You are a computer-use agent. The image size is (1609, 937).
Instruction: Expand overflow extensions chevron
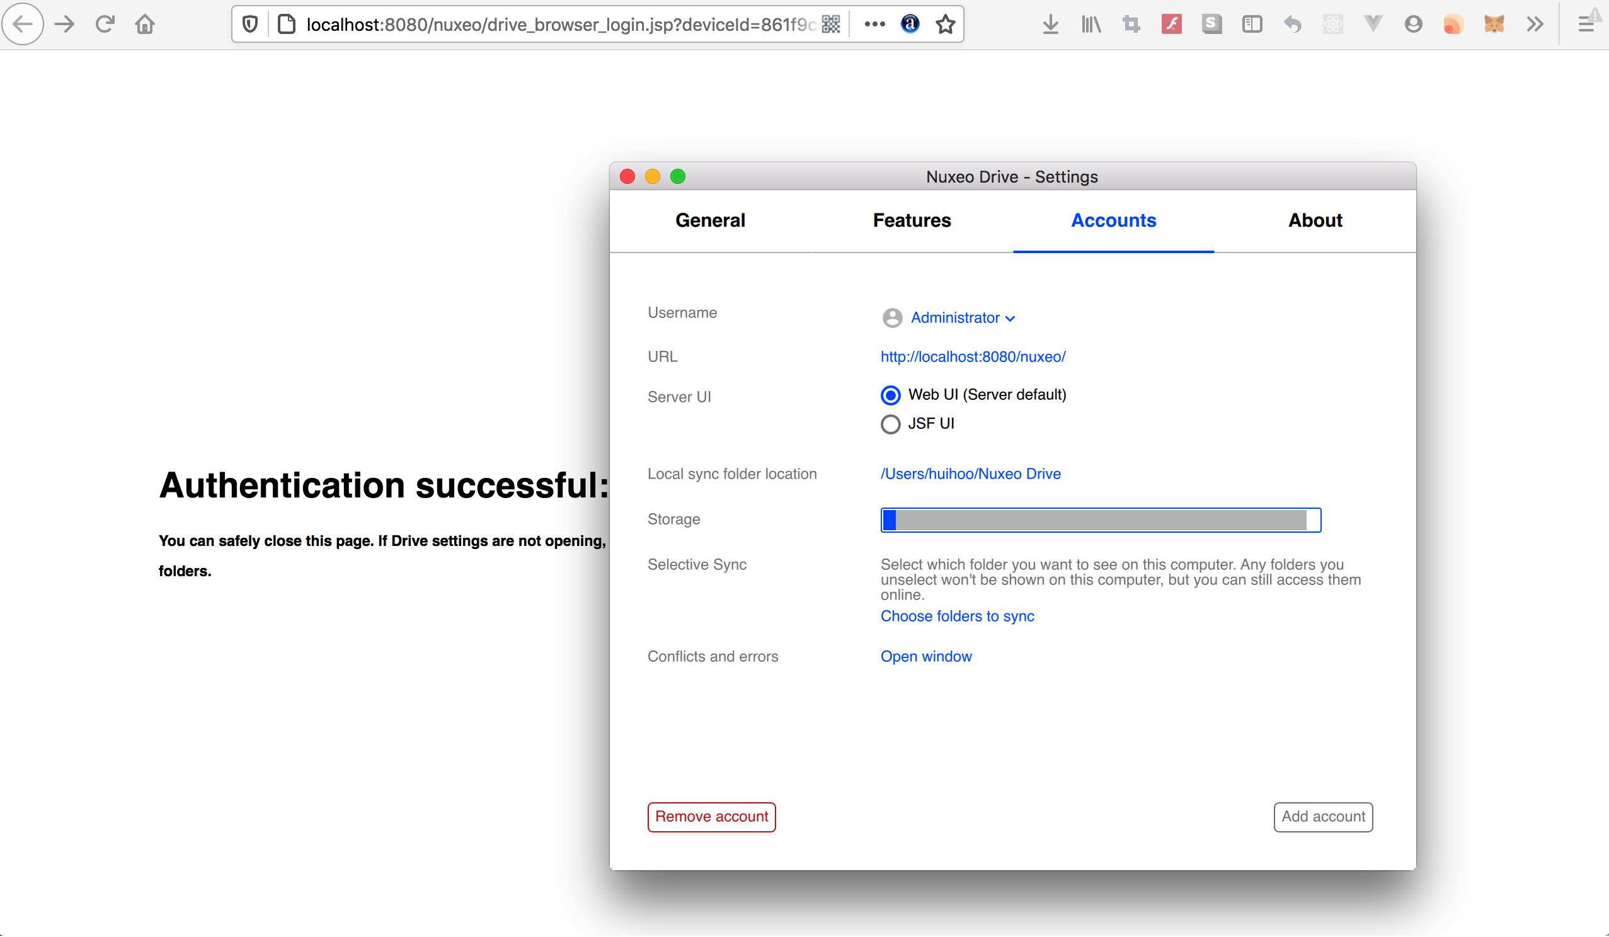(1535, 25)
